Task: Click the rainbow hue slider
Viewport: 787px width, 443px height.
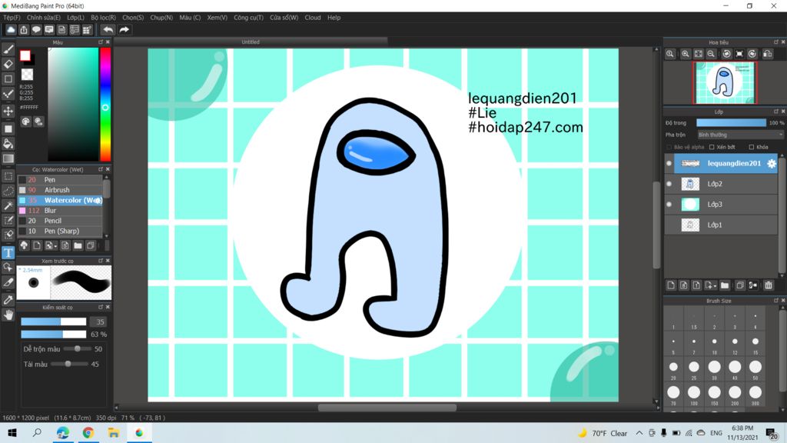Action: tap(105, 105)
